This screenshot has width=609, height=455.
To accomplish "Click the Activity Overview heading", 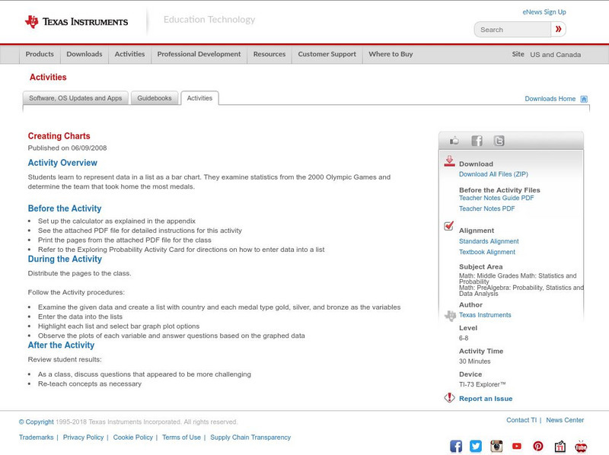I will tap(62, 163).
